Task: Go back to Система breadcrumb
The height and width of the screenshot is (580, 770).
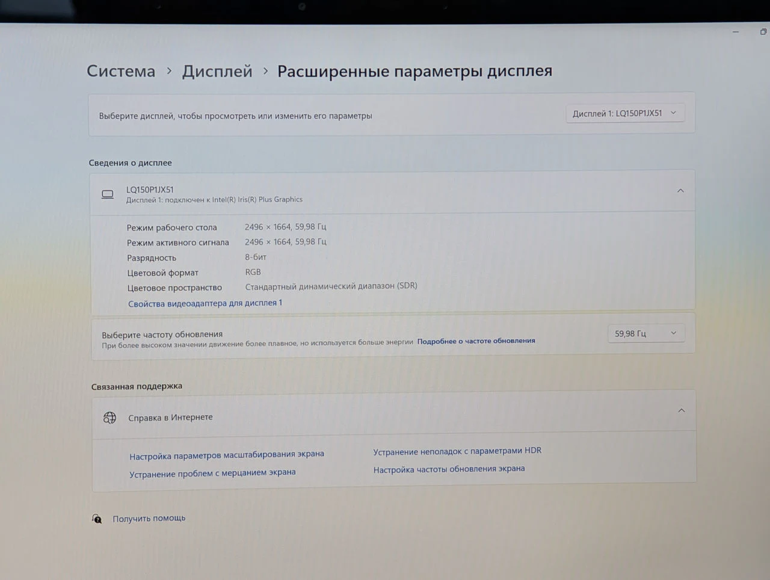Action: pyautogui.click(x=121, y=71)
